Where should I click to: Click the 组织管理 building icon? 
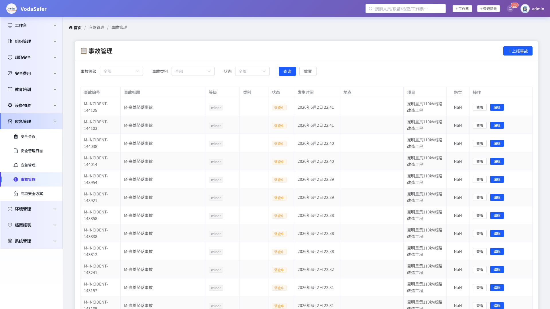10,41
